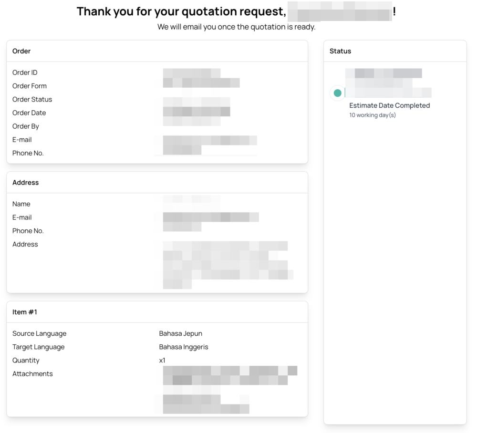Click the thank you heading text
Image resolution: width=477 pixels, height=433 pixels.
[x=181, y=11]
